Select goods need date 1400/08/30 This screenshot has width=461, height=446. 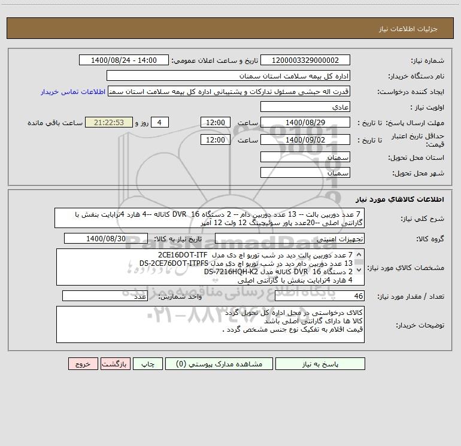tap(106, 238)
